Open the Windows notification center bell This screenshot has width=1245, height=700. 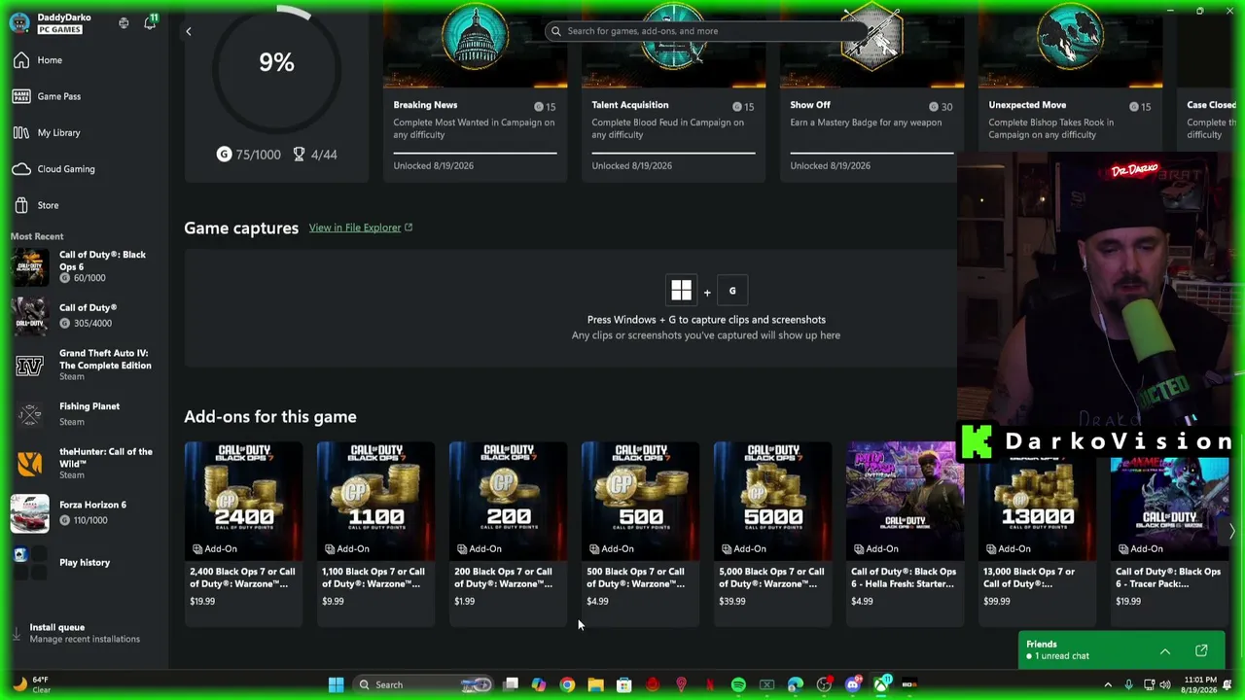coord(1228,684)
